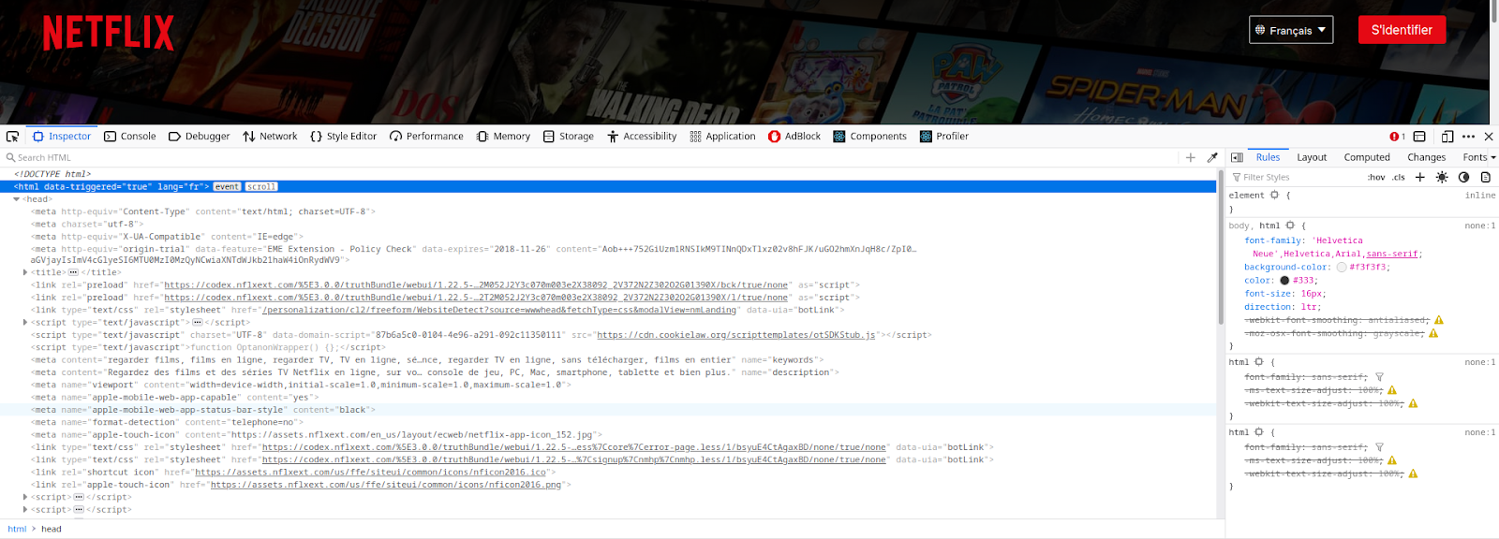Screen dimensions: 1499x539
Task: Toggle light color scheme simulation
Action: pyautogui.click(x=1442, y=178)
